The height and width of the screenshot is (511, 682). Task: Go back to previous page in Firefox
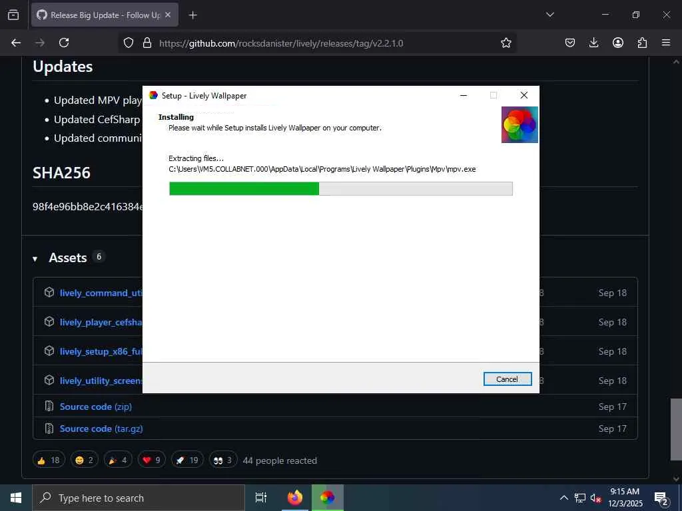pos(16,43)
